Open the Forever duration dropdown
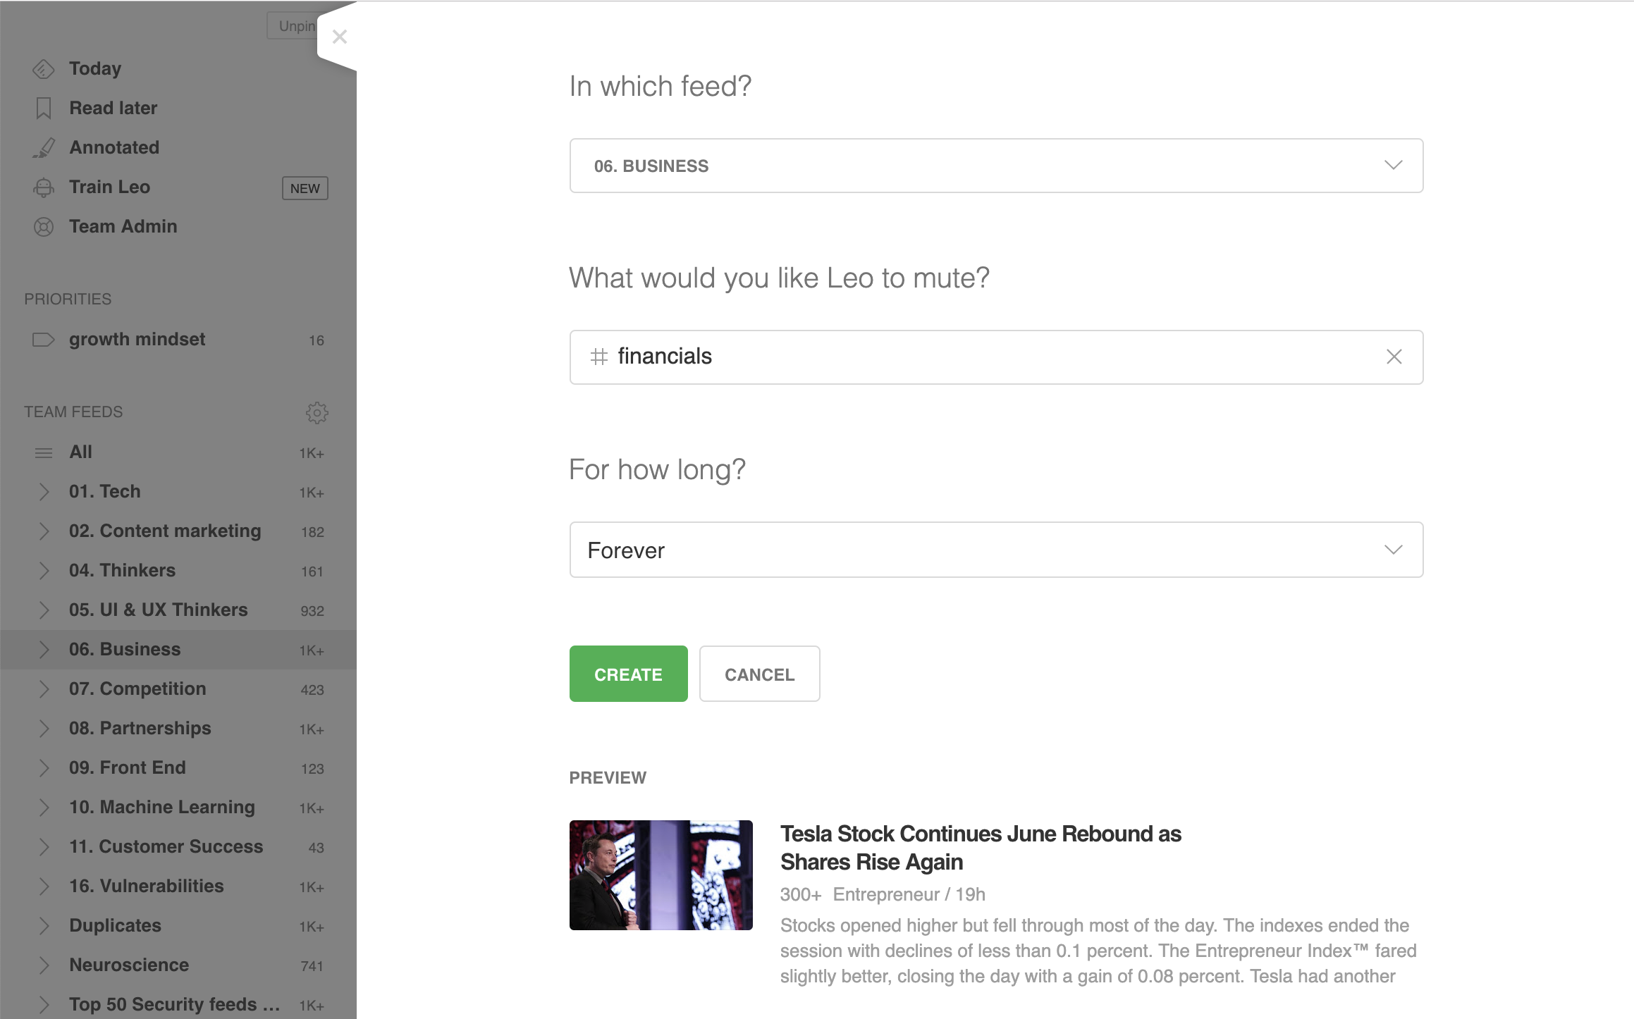 click(x=996, y=550)
